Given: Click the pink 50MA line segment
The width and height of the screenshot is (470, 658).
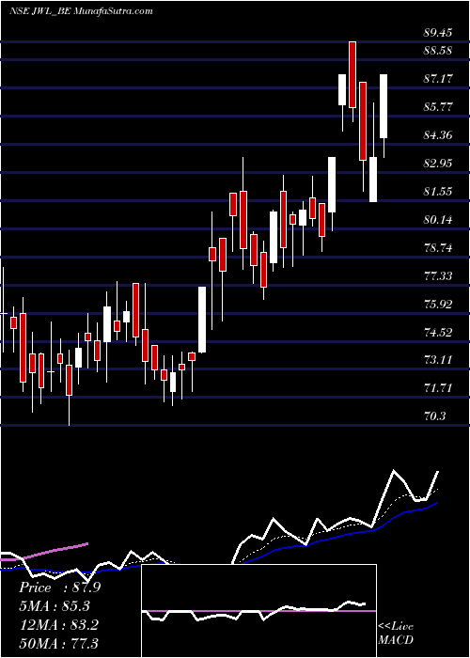Looking at the screenshot, I should [x=44, y=553].
